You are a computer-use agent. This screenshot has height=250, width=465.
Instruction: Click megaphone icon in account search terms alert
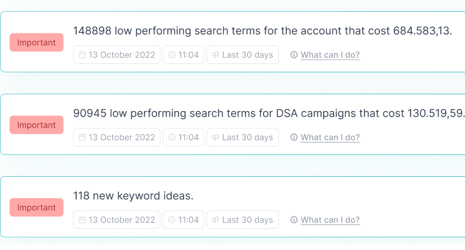pos(216,55)
